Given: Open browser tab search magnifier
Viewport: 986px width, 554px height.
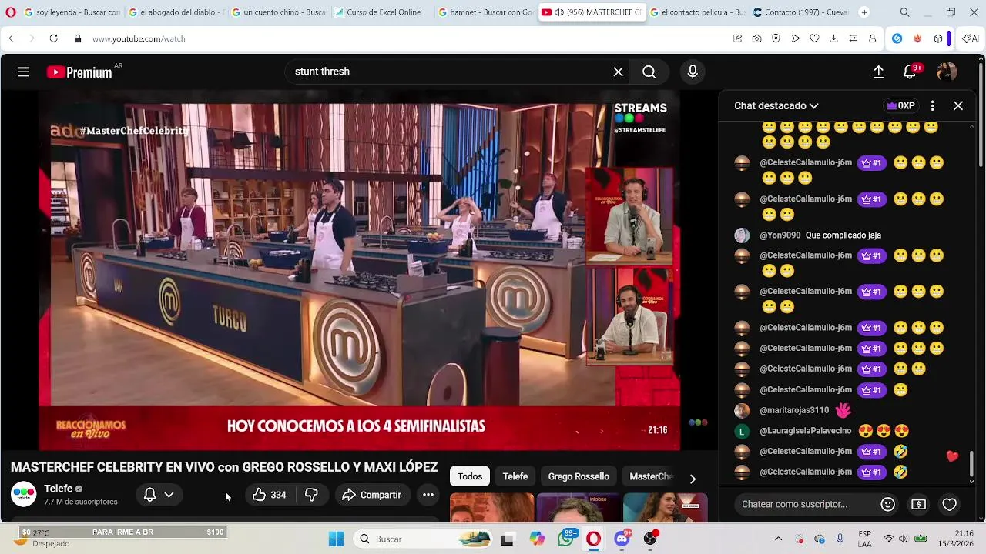Looking at the screenshot, I should (904, 12).
